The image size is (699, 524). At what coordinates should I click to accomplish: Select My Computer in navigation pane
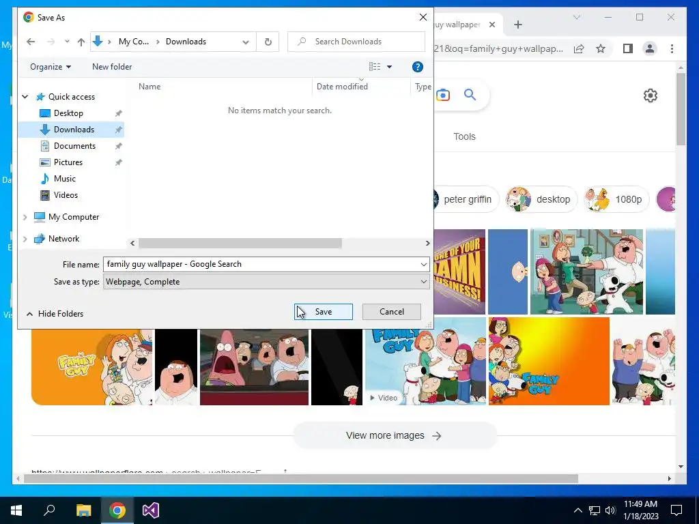(x=74, y=217)
